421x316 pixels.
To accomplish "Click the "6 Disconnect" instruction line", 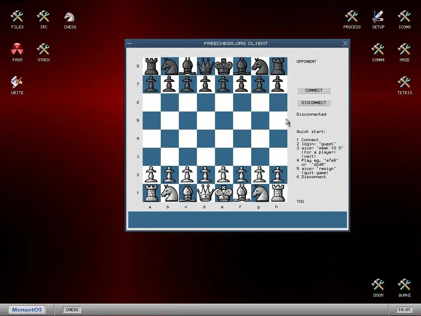I will [311, 177].
